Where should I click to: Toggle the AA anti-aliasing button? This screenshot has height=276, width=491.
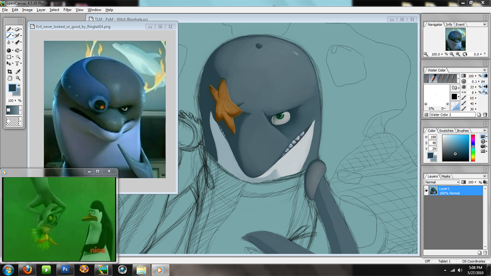(x=485, y=92)
